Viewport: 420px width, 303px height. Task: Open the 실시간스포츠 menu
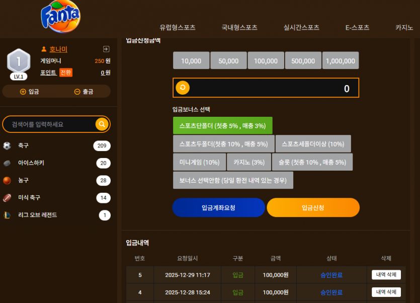click(301, 27)
